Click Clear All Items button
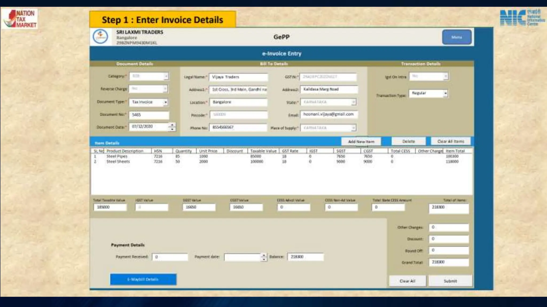This screenshot has height=307, width=547. [451, 141]
